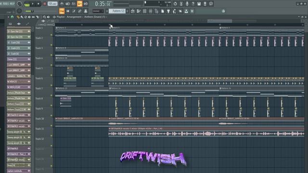Click arrow left of Pattern 12
The height and width of the screenshot is (173, 308).
[107, 11]
